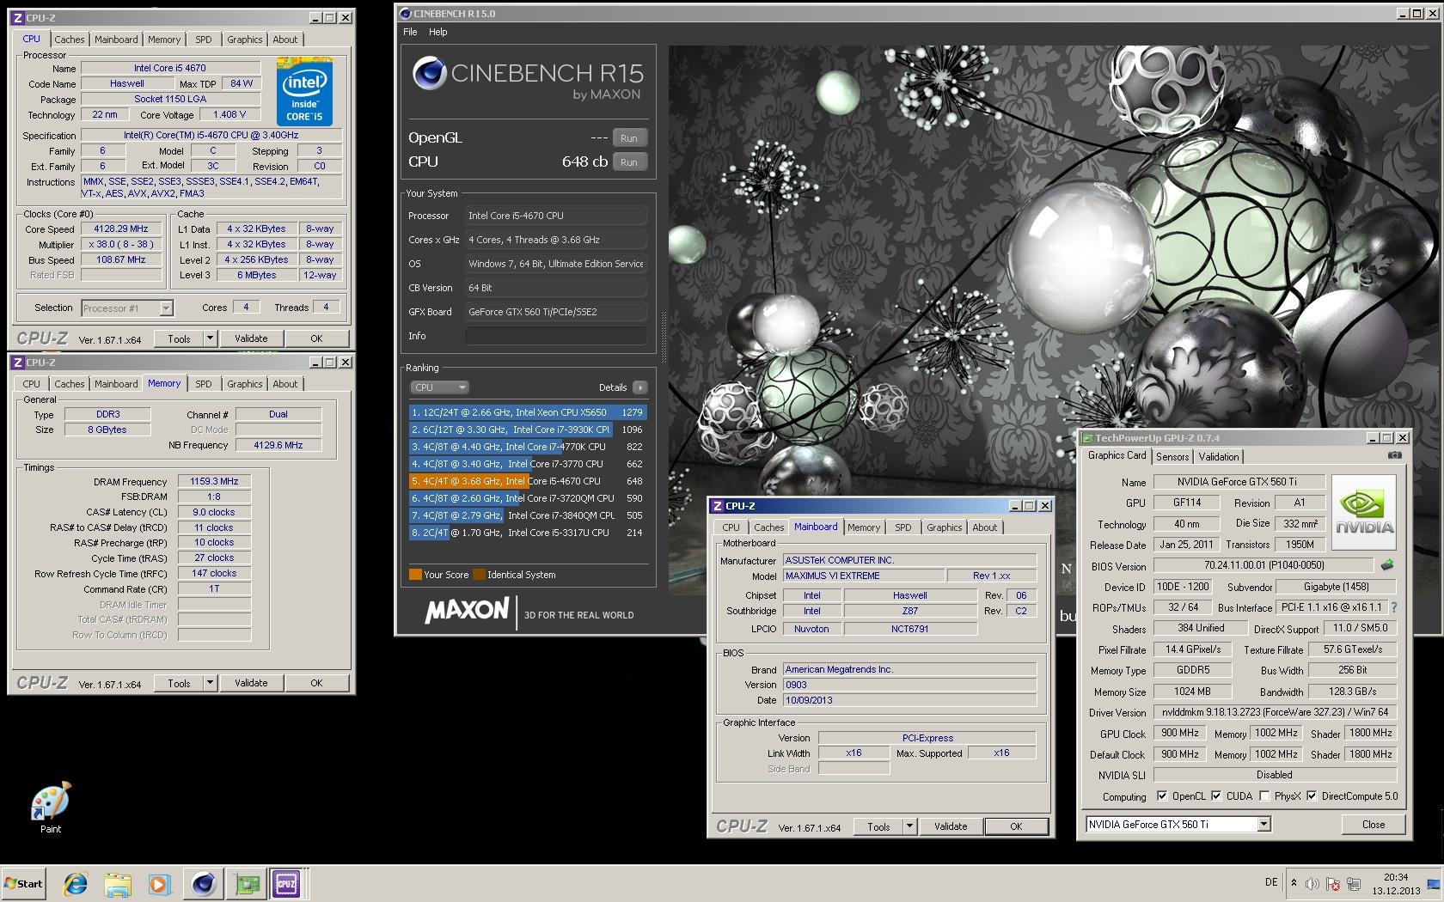Viewport: 1444px width, 902px height.
Task: Launch Windows Media Player from taskbar
Action: 159,884
